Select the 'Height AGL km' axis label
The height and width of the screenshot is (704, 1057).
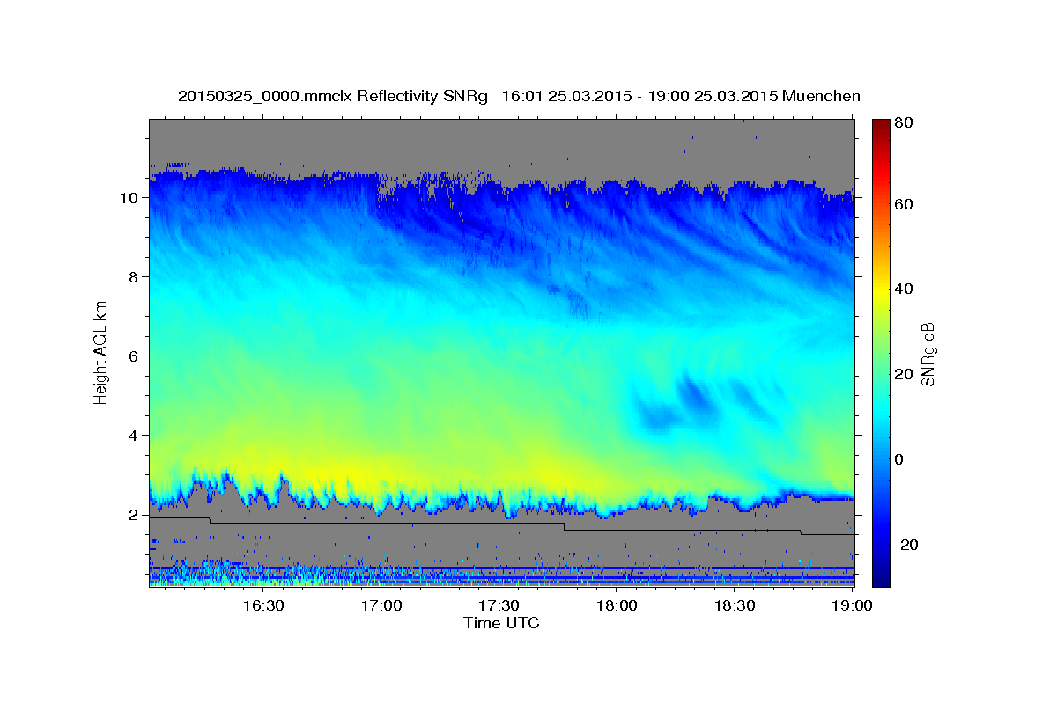point(100,352)
